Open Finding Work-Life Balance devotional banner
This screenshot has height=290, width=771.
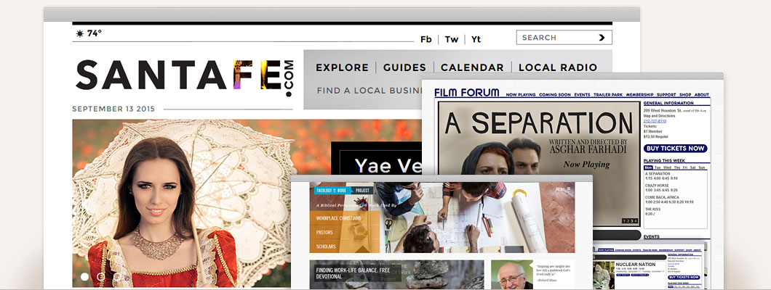coord(396,274)
